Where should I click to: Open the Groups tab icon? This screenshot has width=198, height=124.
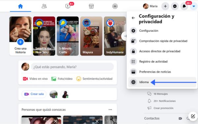click(x=115, y=6)
